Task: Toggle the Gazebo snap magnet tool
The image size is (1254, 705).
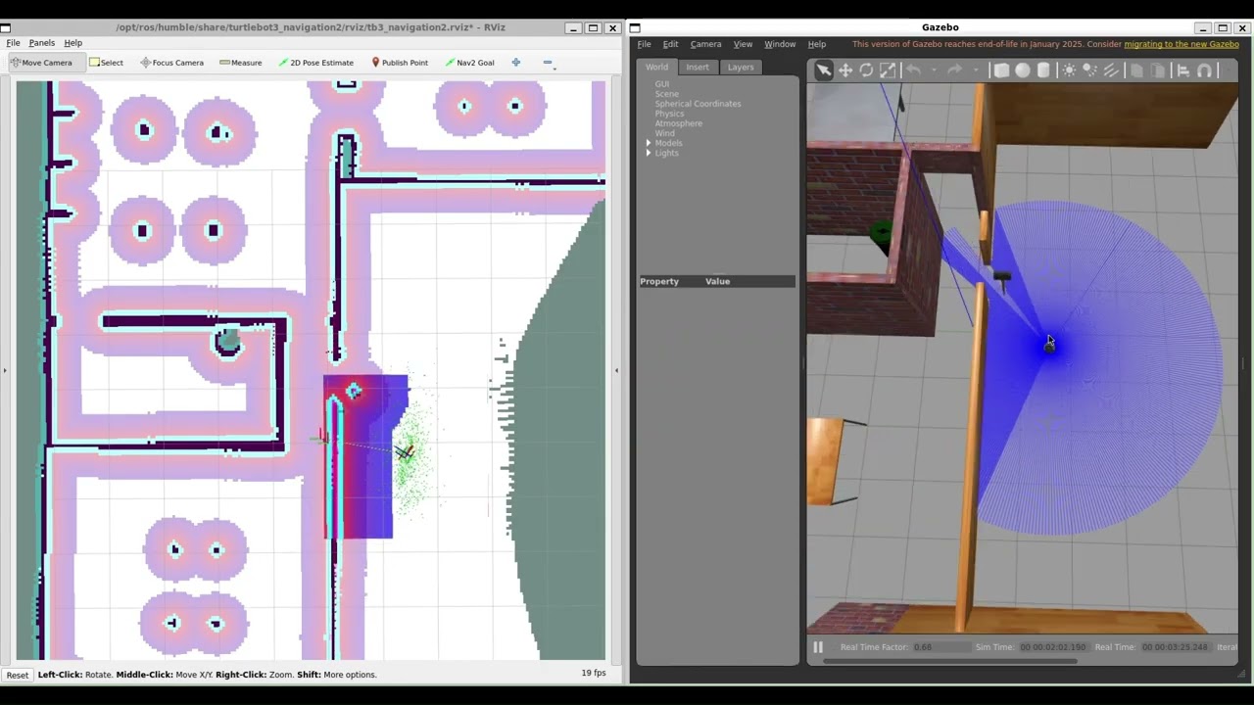Action: (x=1205, y=70)
